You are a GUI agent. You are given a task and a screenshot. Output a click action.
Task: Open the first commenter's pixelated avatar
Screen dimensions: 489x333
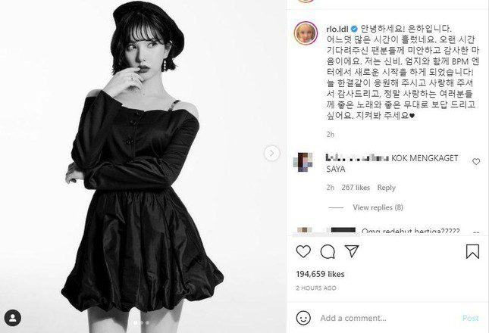[303, 162]
